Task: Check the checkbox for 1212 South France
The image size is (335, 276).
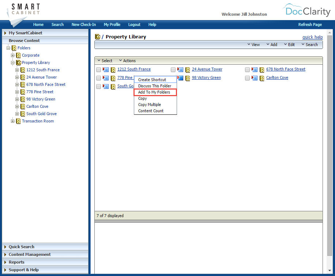Action: tap(98, 69)
